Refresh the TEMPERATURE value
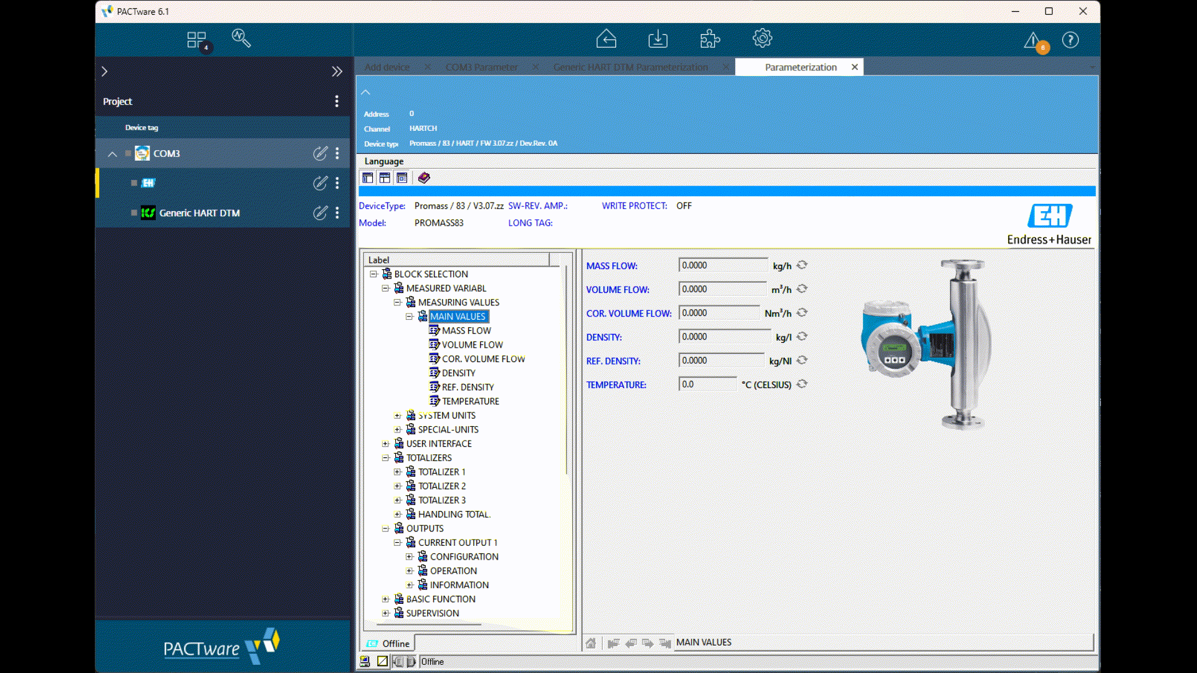Viewport: 1197px width, 673px height. (802, 384)
